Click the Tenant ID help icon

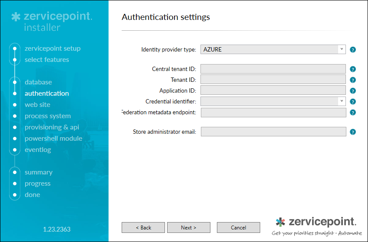pyautogui.click(x=353, y=80)
